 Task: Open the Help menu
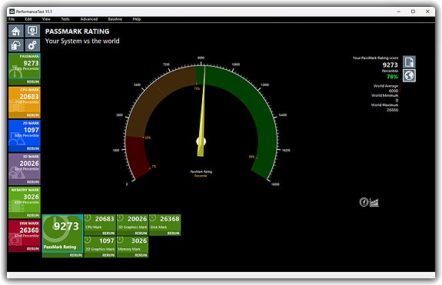tap(136, 19)
